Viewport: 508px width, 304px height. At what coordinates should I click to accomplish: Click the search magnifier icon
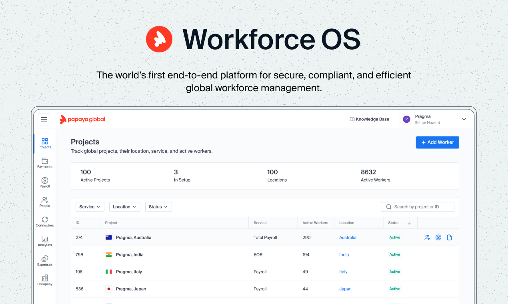pos(389,207)
